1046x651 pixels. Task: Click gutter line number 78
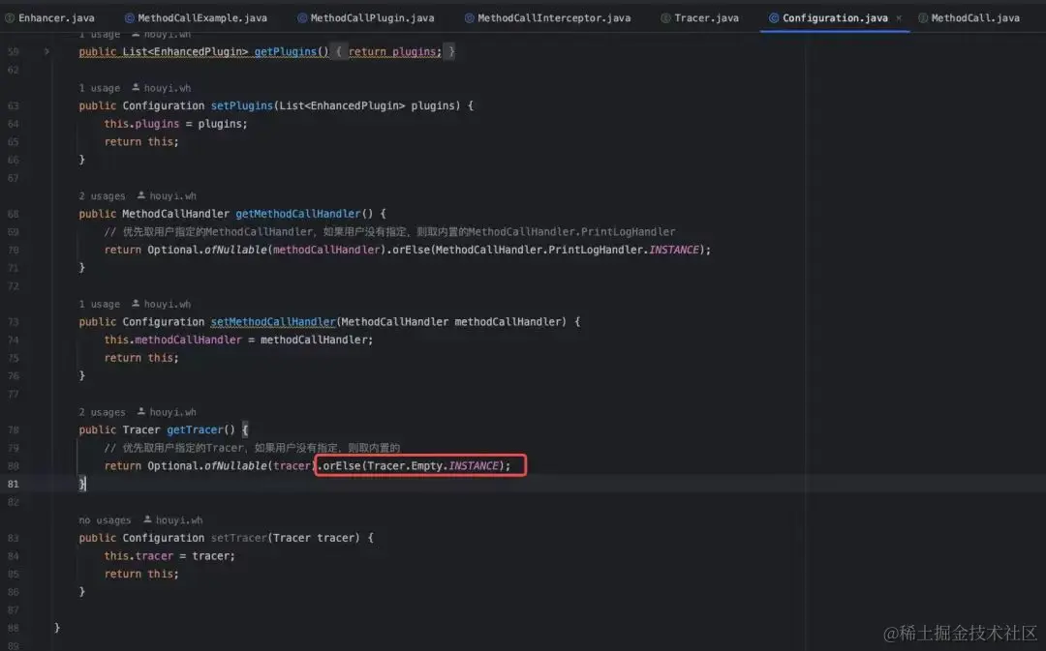pyautogui.click(x=14, y=429)
